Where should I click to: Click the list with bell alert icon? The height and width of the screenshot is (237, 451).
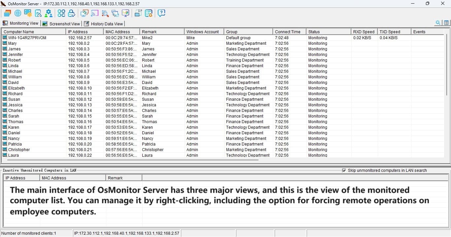tap(149, 13)
